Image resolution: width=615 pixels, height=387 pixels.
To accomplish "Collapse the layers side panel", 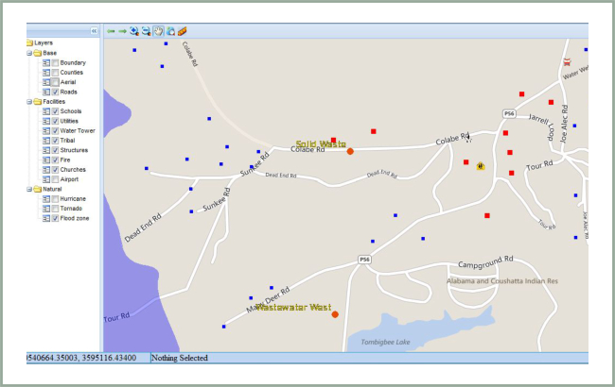I will click(x=94, y=31).
